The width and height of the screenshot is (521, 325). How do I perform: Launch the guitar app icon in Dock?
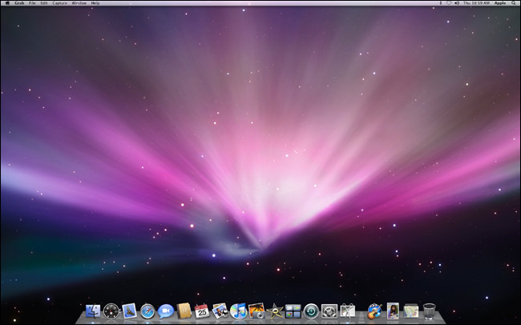pyautogui.click(x=375, y=311)
